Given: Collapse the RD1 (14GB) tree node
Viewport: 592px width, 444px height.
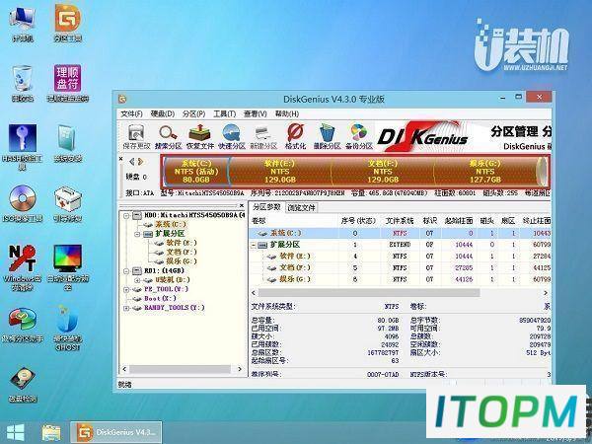Looking at the screenshot, I should [126, 271].
